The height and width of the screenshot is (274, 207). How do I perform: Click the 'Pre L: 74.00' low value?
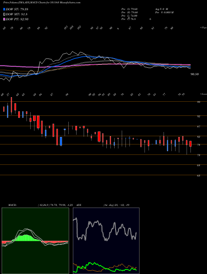coord(130,16)
